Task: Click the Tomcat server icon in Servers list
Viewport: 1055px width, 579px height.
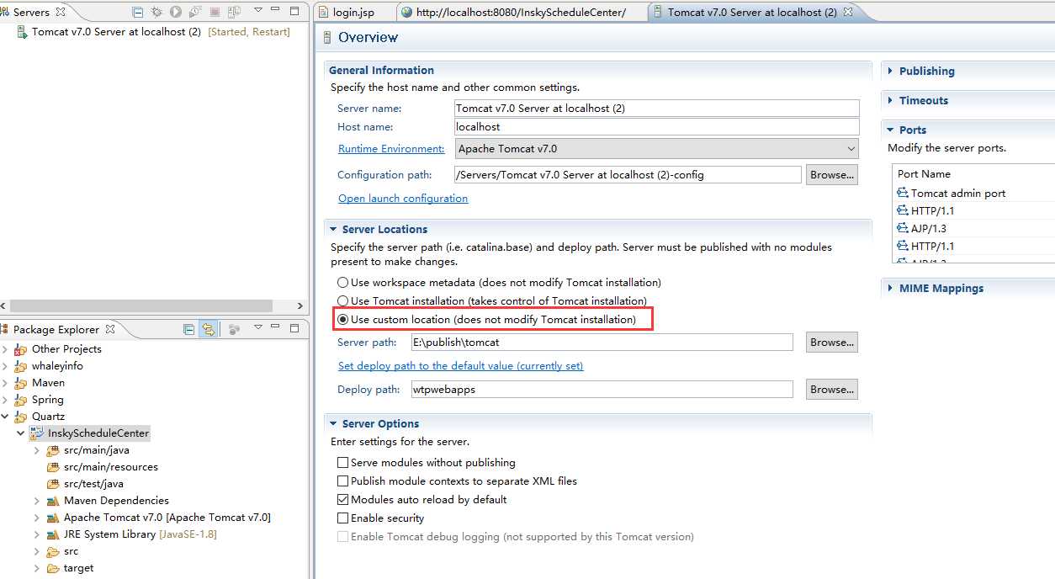Action: 22,32
